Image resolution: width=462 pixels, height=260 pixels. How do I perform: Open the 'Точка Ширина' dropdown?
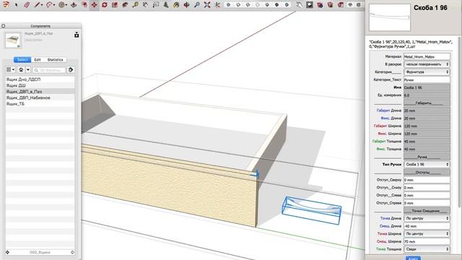coord(427,234)
